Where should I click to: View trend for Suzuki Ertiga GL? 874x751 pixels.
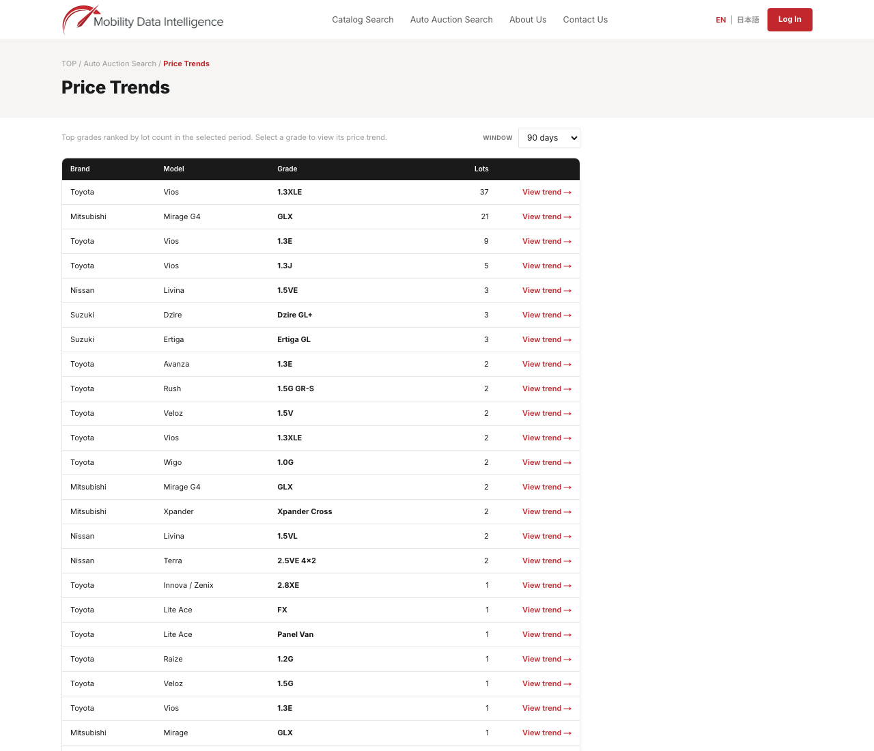547,340
